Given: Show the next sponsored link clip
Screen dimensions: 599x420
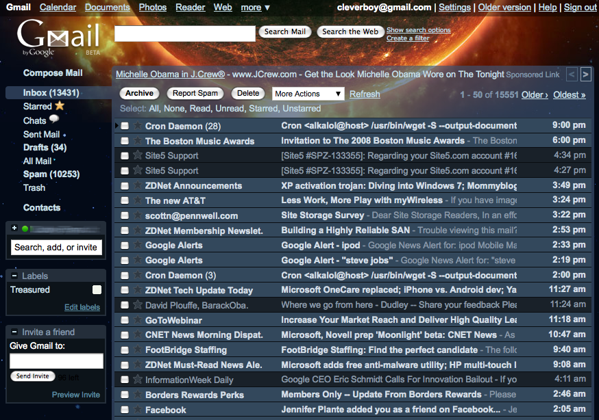Looking at the screenshot, I should click(x=585, y=74).
